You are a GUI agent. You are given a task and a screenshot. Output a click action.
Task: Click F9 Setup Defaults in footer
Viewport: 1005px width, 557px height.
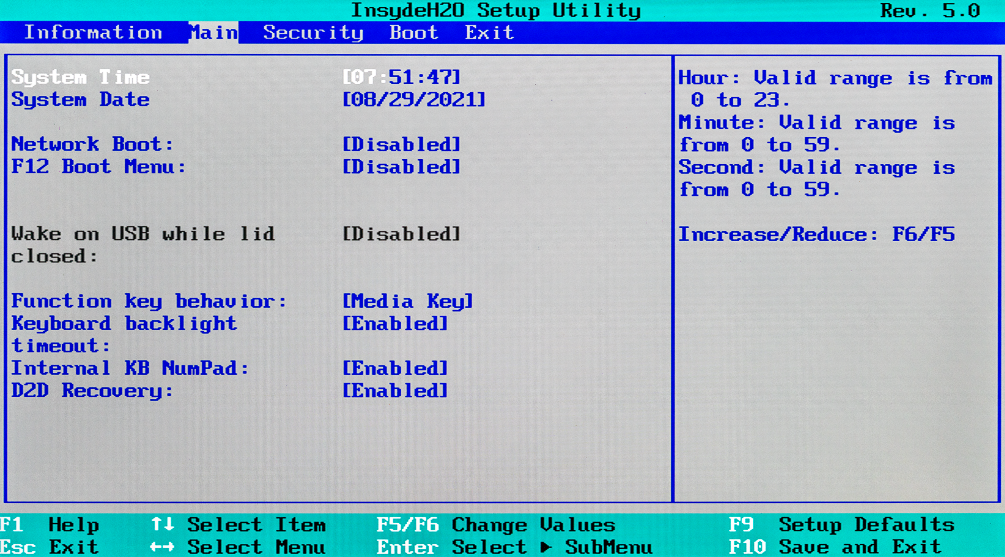pyautogui.click(x=841, y=524)
